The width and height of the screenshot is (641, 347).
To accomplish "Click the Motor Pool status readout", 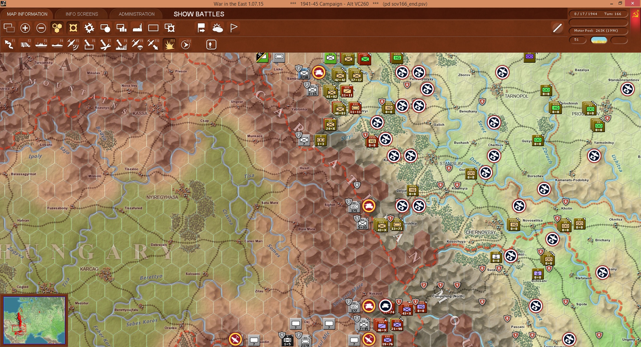I will pos(598,31).
